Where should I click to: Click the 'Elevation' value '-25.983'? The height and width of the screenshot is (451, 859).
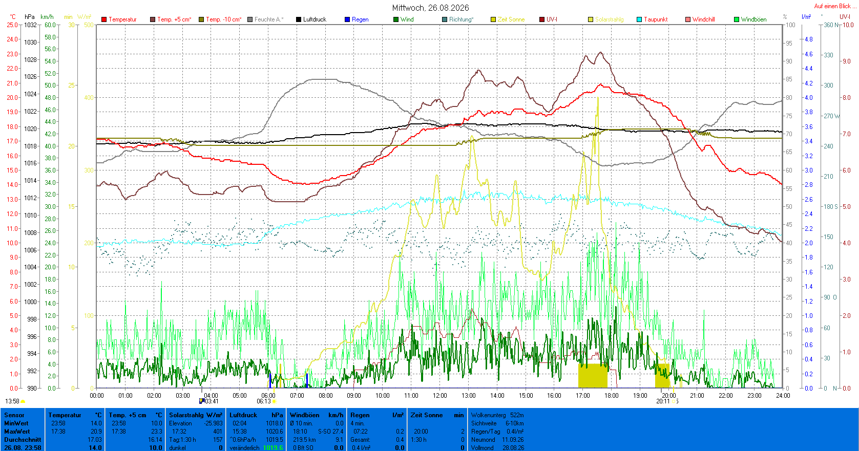214,423
